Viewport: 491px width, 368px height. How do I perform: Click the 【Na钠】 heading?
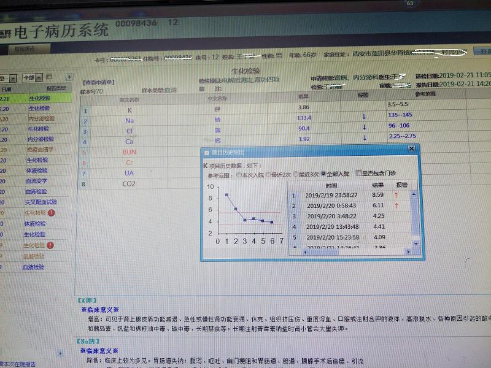(x=88, y=341)
